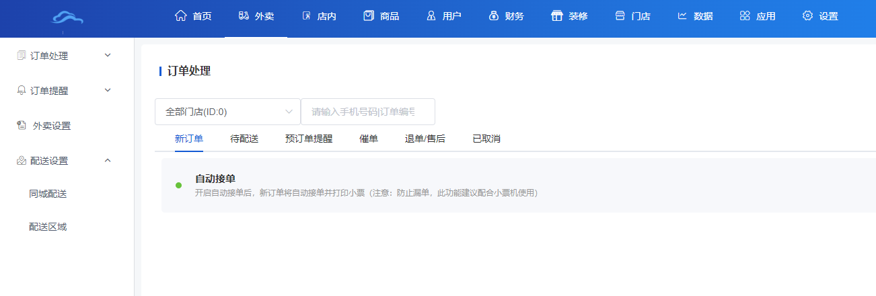Click the shopping bag icon beside 商品
Viewport: 876px width, 296px height.
369,16
